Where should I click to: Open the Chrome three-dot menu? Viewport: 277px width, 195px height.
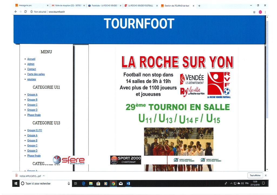point(265,12)
